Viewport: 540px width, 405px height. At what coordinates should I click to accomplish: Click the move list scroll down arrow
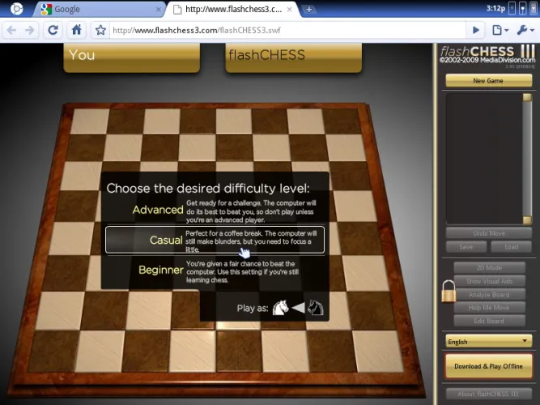[527, 220]
